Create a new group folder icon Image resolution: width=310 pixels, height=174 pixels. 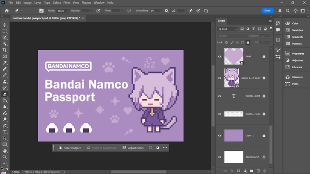(x=251, y=171)
